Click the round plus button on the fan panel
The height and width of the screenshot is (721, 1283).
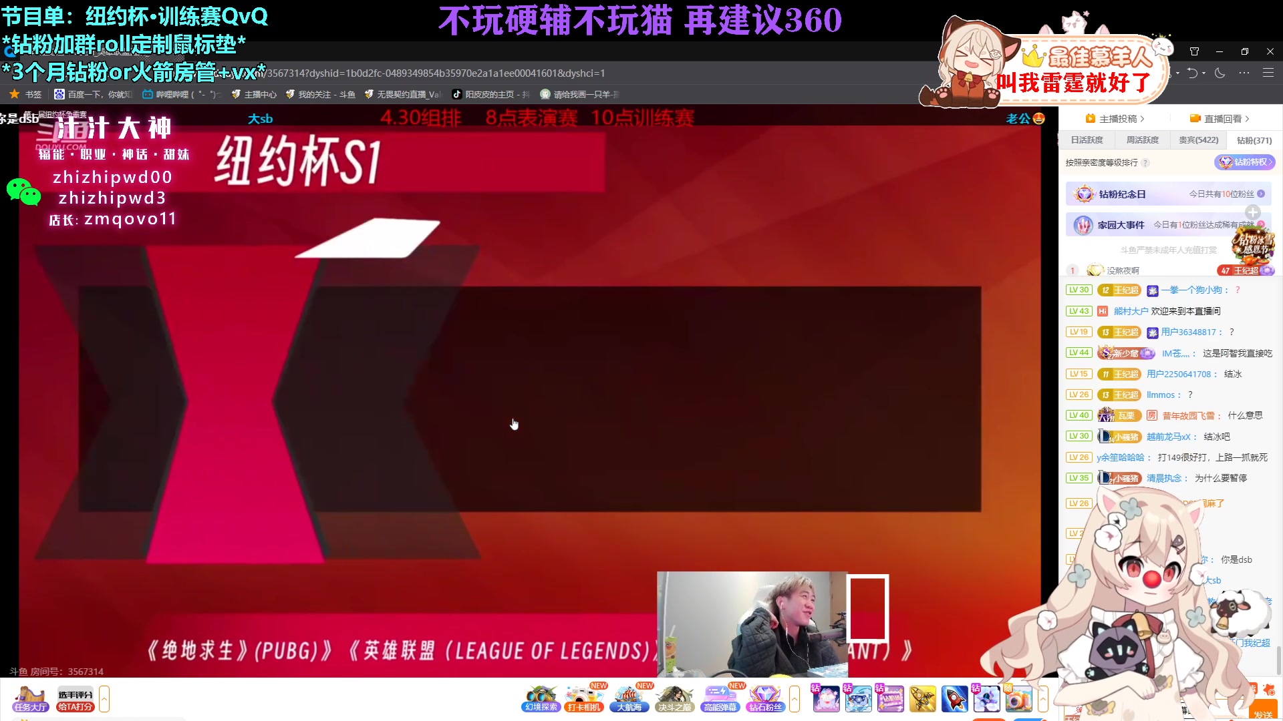[1253, 212]
